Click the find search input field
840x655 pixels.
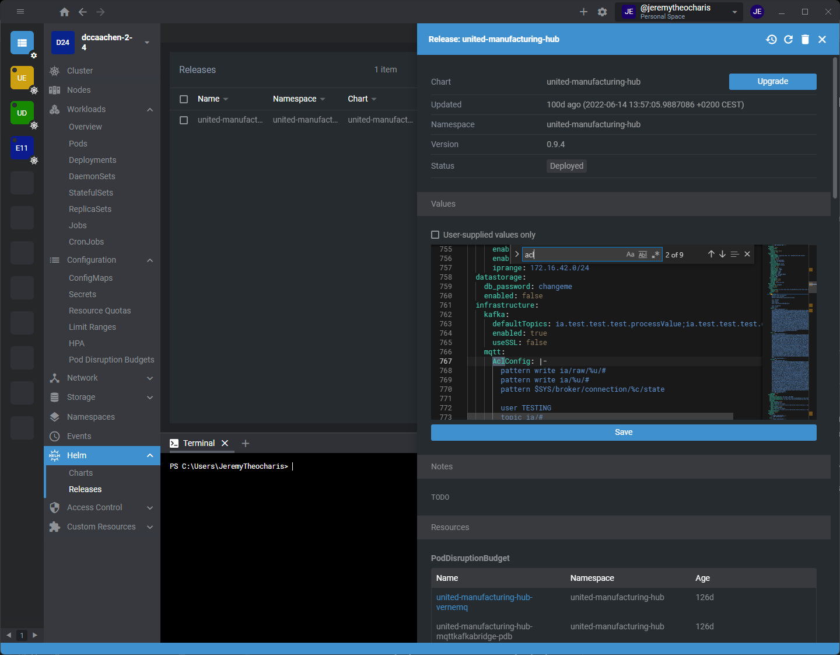point(572,255)
